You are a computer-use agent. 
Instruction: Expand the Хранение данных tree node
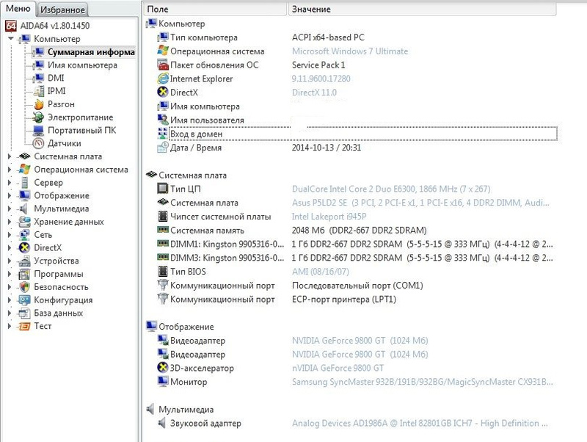pyautogui.click(x=10, y=222)
